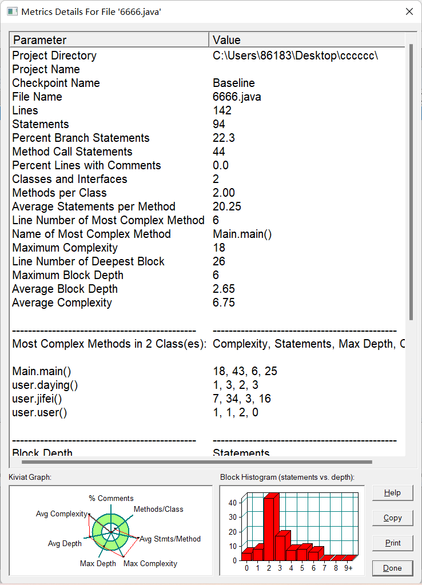
Task: Select the Main.main() method row
Action: 208,371
